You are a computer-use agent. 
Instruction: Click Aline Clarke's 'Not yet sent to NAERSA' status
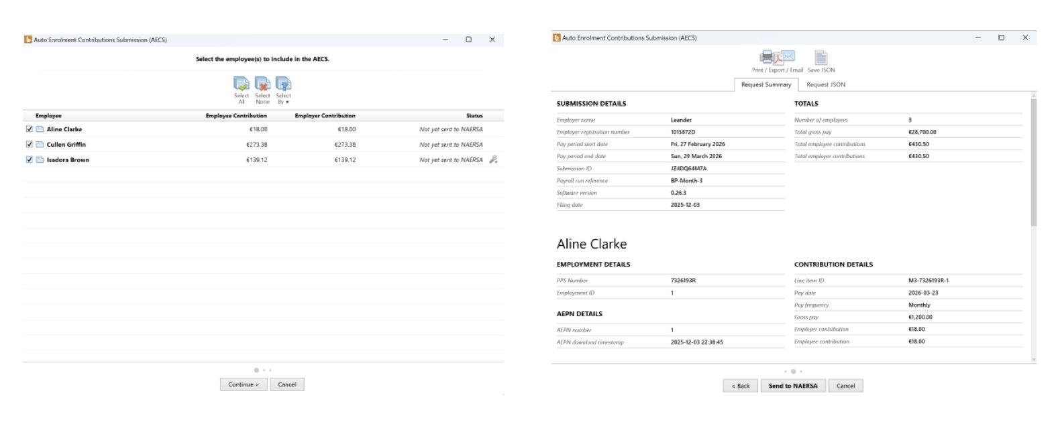[x=451, y=129]
